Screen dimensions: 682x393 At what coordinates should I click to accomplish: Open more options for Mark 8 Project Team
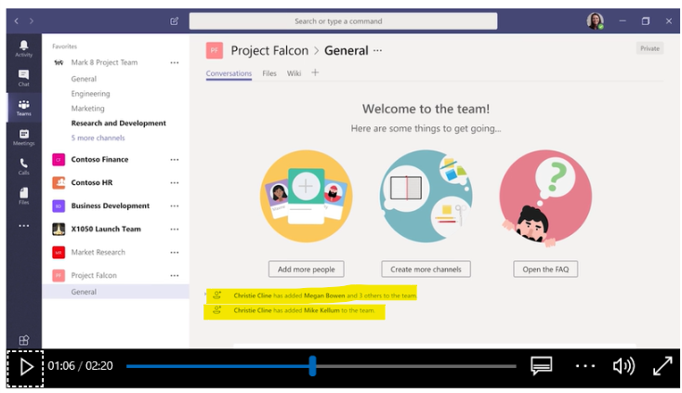(x=175, y=62)
